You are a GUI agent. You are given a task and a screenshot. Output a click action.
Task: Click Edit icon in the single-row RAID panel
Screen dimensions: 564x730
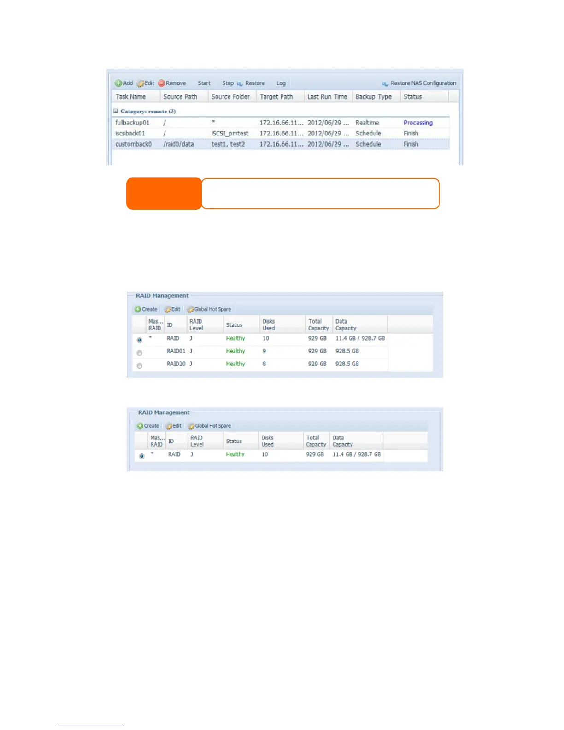169,426
